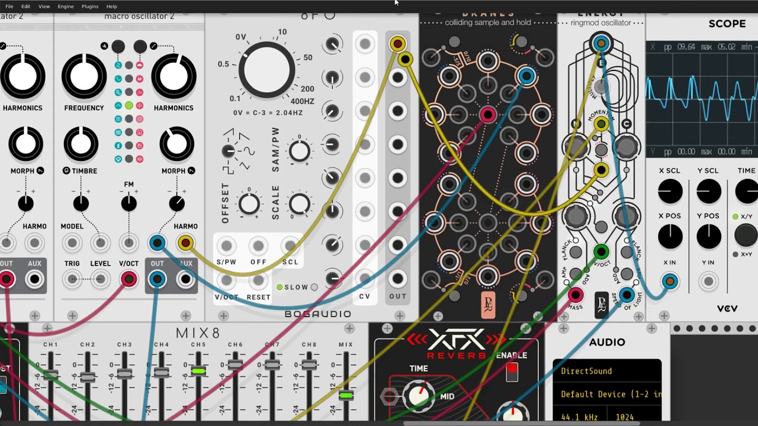Image resolution: width=758 pixels, height=426 pixels.
Task: Click the OFFSET knob on Bogaudio LFO
Action: pyautogui.click(x=249, y=204)
